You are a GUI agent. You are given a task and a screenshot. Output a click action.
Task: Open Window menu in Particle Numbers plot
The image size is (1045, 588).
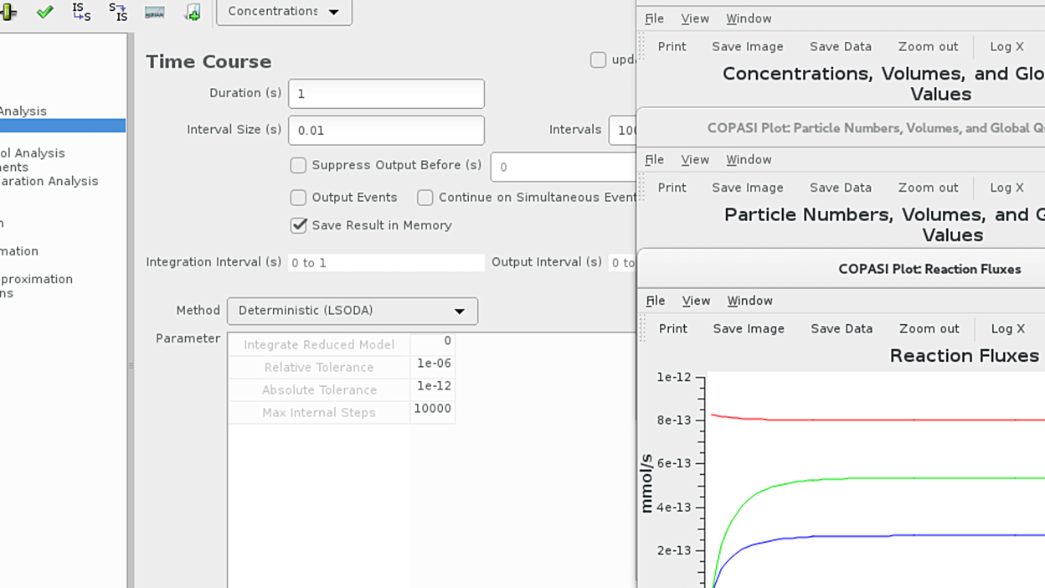pyautogui.click(x=749, y=160)
